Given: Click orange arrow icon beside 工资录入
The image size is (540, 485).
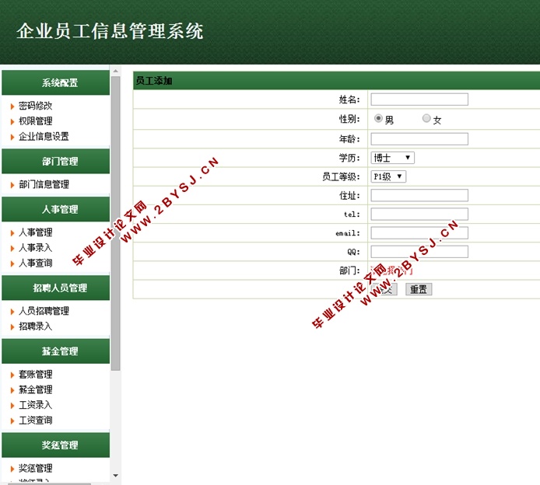Looking at the screenshot, I should click(x=12, y=406).
